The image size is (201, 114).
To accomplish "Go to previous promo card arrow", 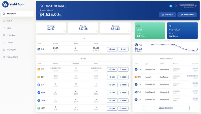I will tap(133, 32).
